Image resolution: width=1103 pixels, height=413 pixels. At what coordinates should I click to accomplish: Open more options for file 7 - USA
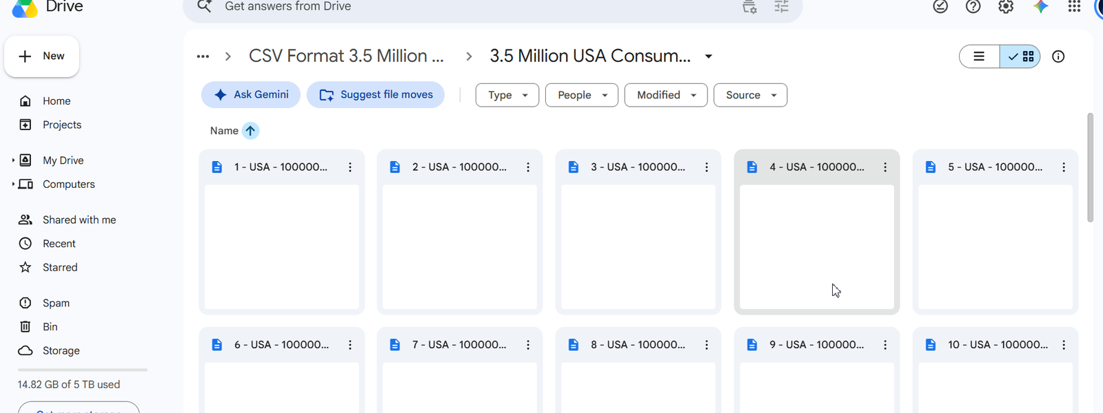pyautogui.click(x=528, y=345)
